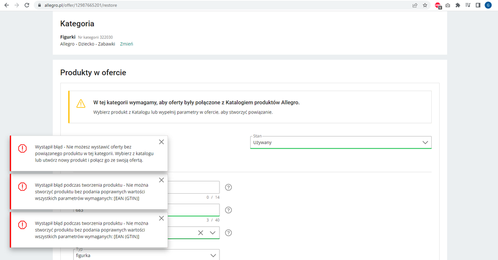
Task: Click error icon of the first notification
Action: click(x=22, y=148)
